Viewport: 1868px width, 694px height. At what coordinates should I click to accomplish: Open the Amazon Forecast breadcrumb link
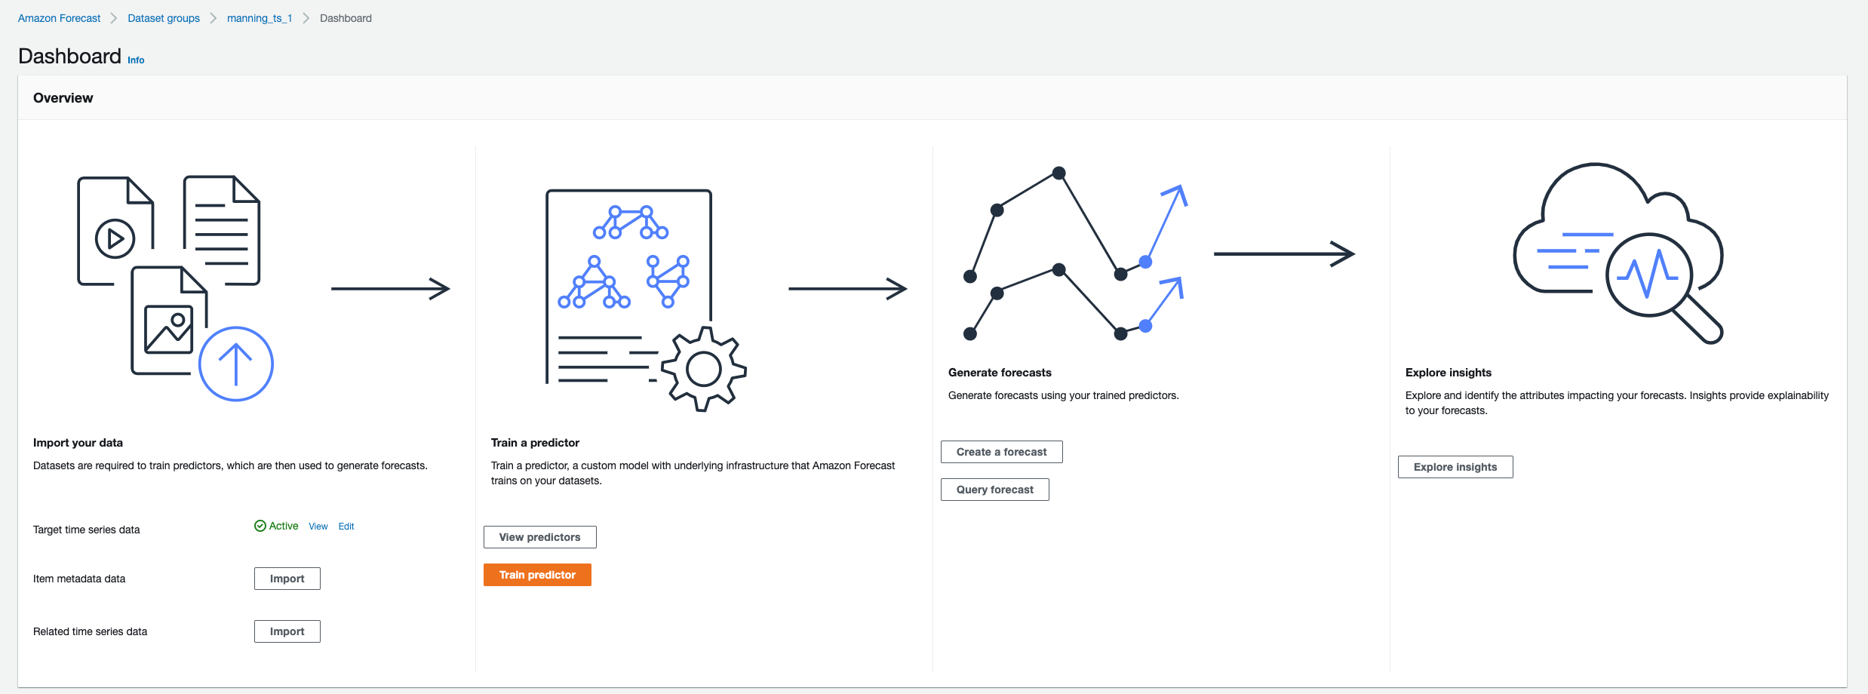pyautogui.click(x=59, y=18)
